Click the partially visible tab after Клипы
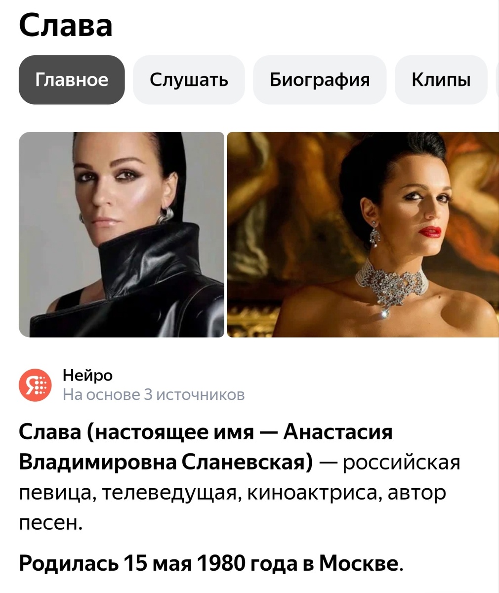The width and height of the screenshot is (499, 593). [497, 80]
